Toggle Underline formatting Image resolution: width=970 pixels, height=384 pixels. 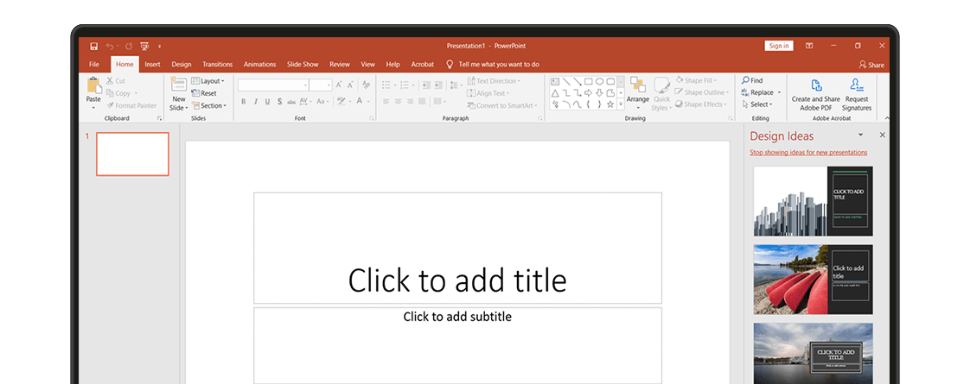267,102
